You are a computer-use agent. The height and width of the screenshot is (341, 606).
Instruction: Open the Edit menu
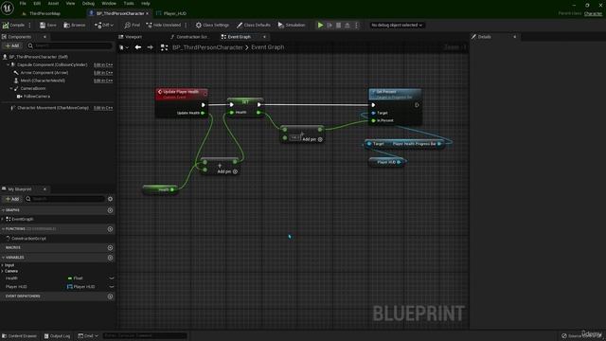click(37, 4)
